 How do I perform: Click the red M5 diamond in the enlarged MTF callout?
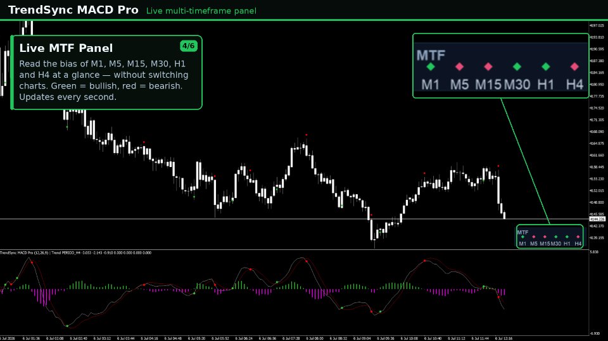[460, 66]
